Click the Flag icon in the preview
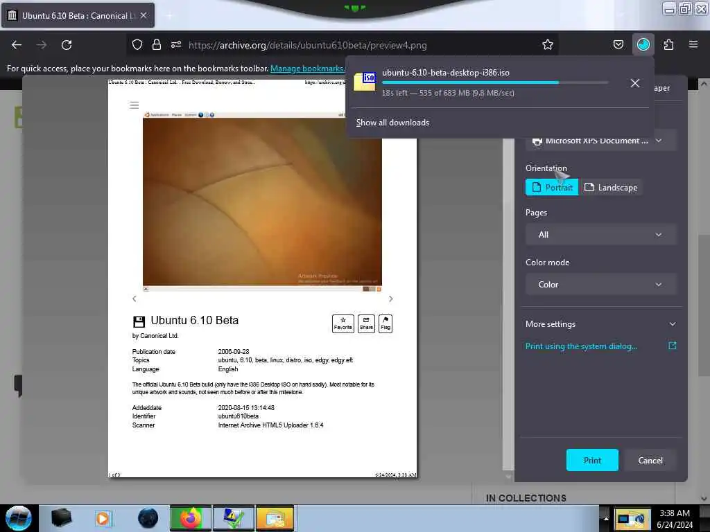The width and height of the screenshot is (710, 532). pos(386,323)
